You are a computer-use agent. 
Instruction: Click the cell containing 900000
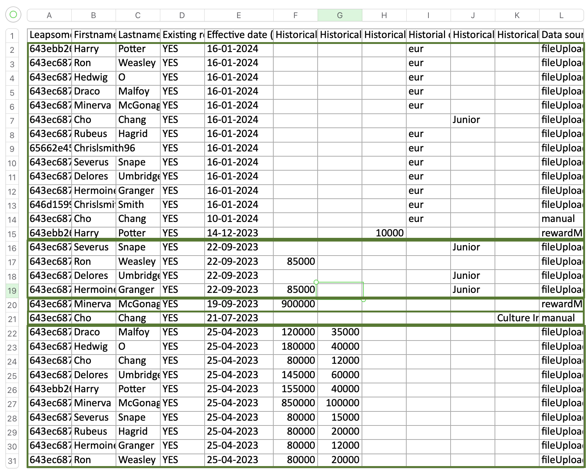(295, 304)
